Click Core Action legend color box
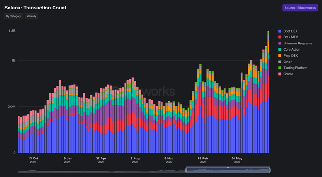 click(x=280, y=50)
